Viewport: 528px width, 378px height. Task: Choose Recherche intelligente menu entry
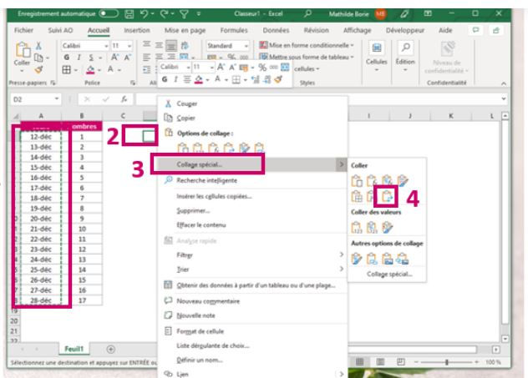pyautogui.click(x=252, y=180)
